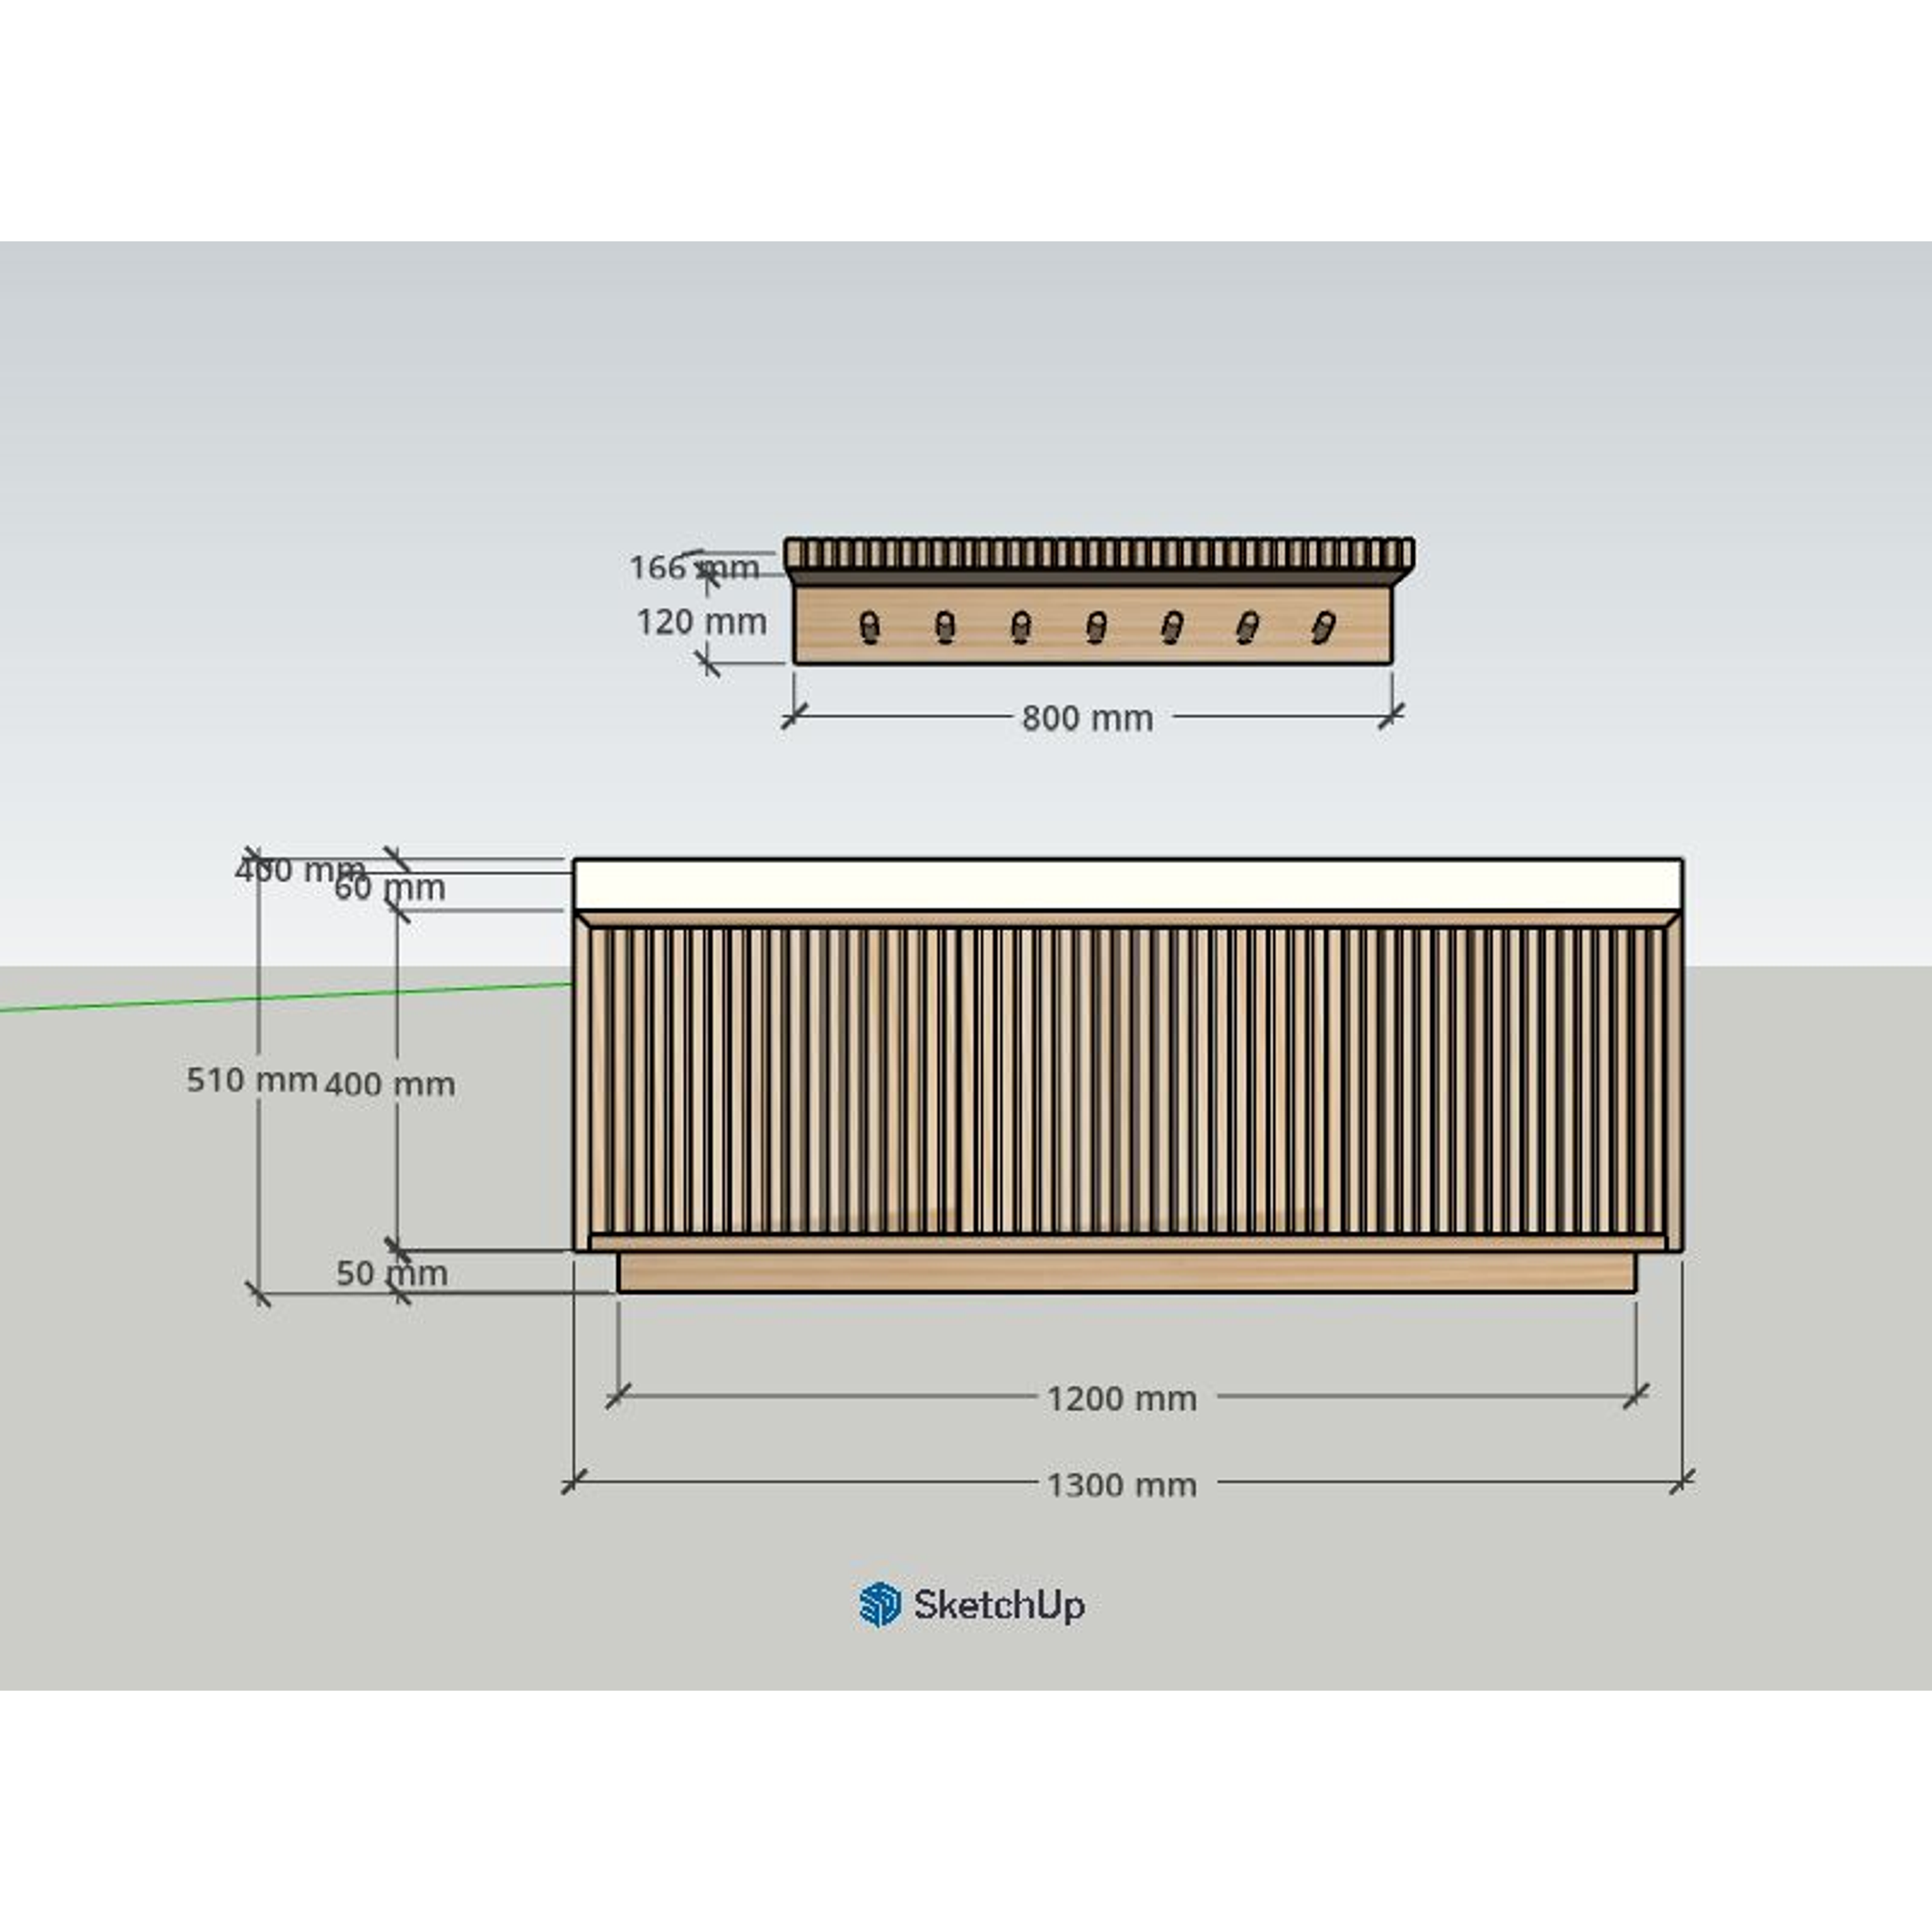This screenshot has height=1932, width=1932.
Task: Select the 120 mm dimension label
Action: (701, 622)
